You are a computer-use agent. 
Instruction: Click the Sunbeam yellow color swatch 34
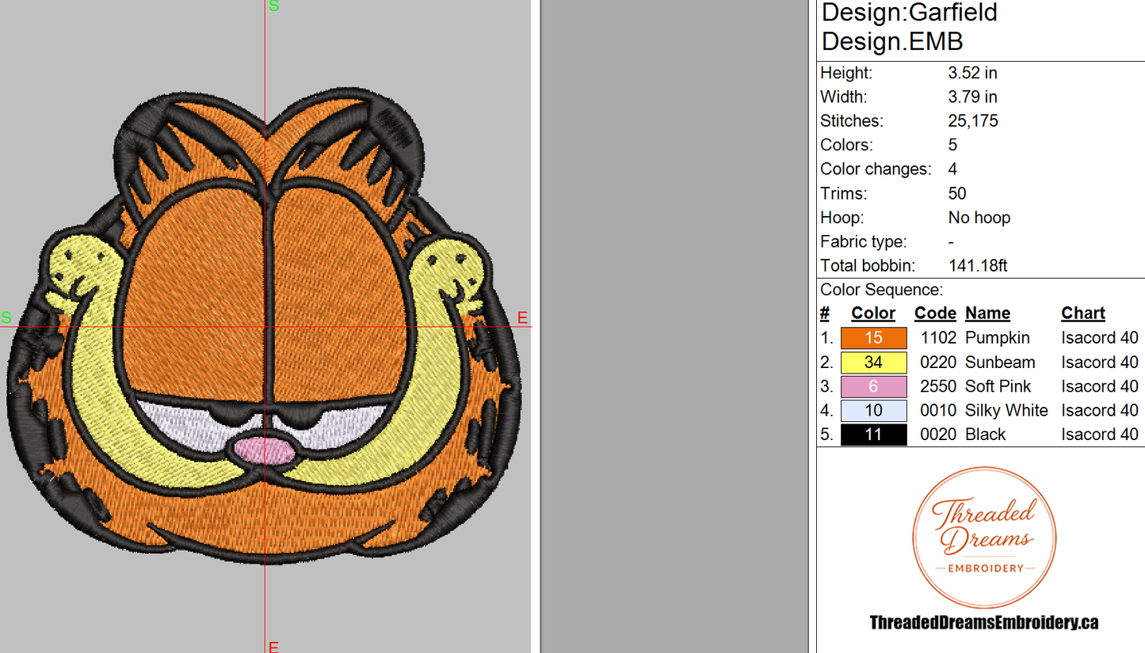[873, 363]
